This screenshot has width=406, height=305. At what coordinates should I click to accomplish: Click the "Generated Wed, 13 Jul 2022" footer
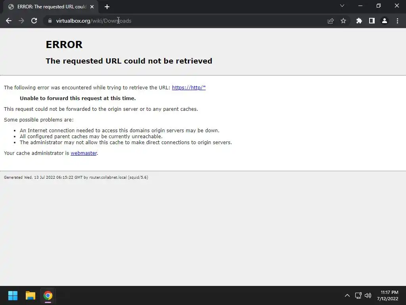tap(76, 178)
